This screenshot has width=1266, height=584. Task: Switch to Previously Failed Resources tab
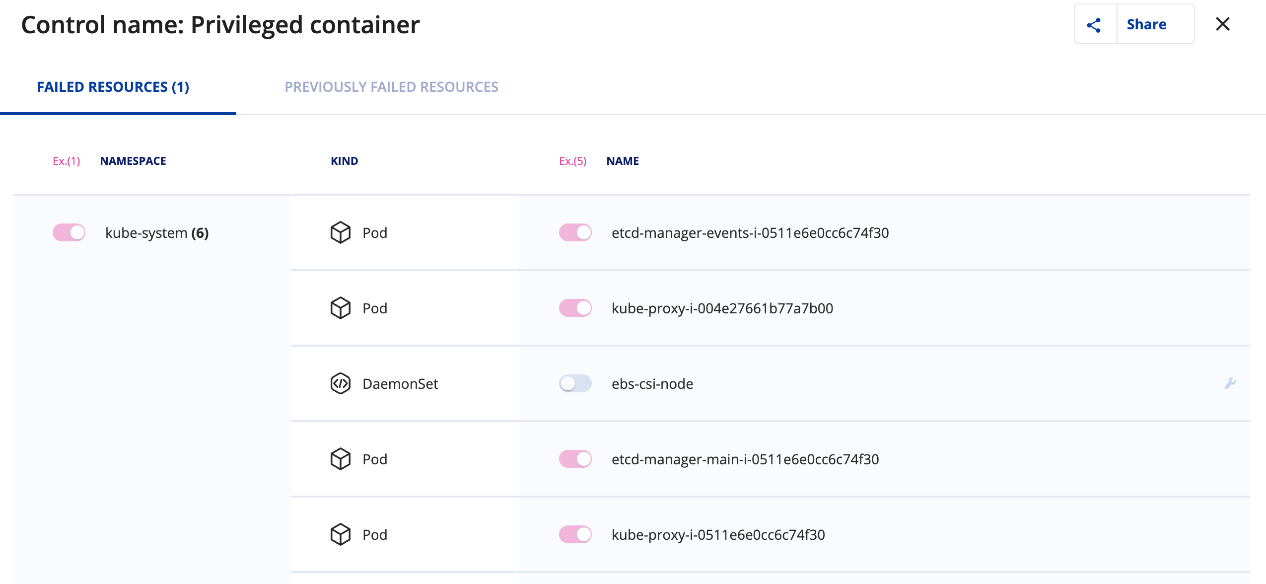[391, 87]
